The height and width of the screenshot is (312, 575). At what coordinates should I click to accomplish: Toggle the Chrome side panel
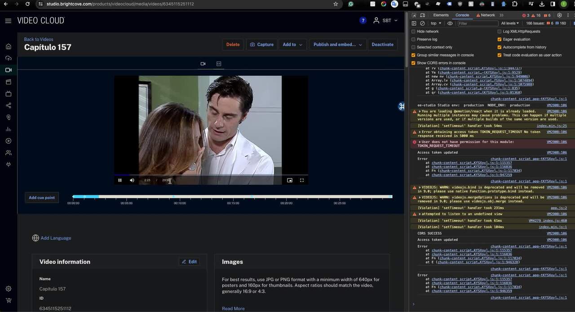pos(553,4)
